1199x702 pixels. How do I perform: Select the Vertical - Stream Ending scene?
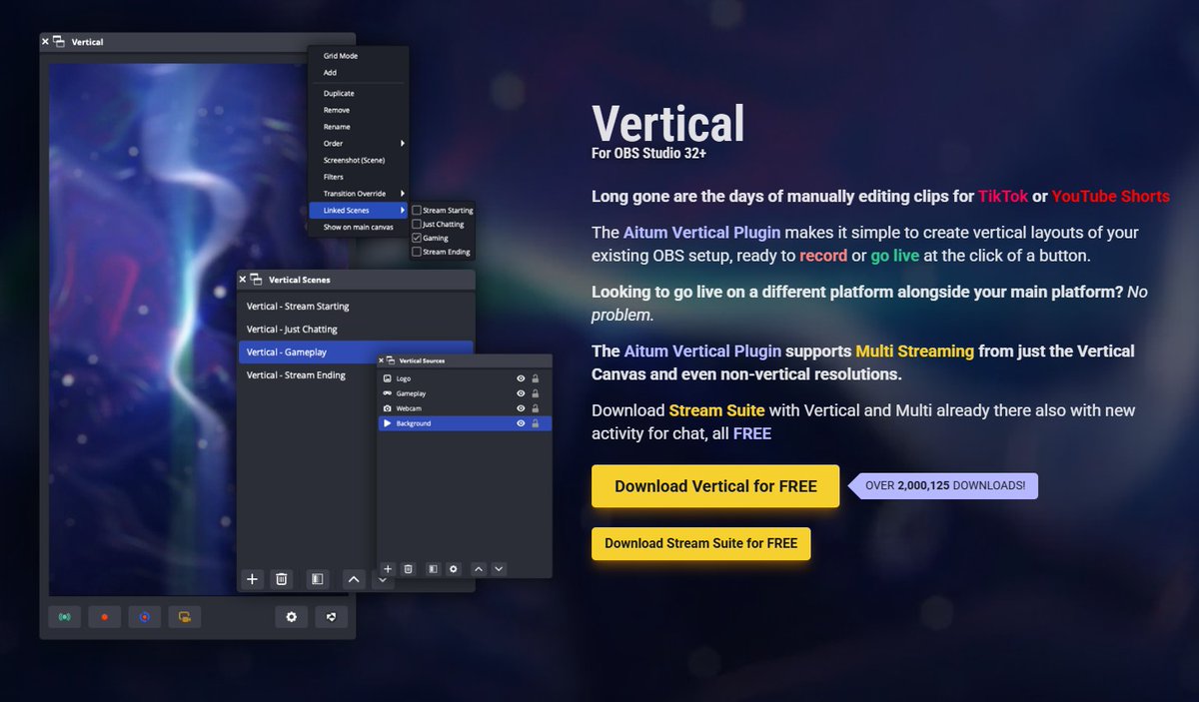tap(356, 375)
